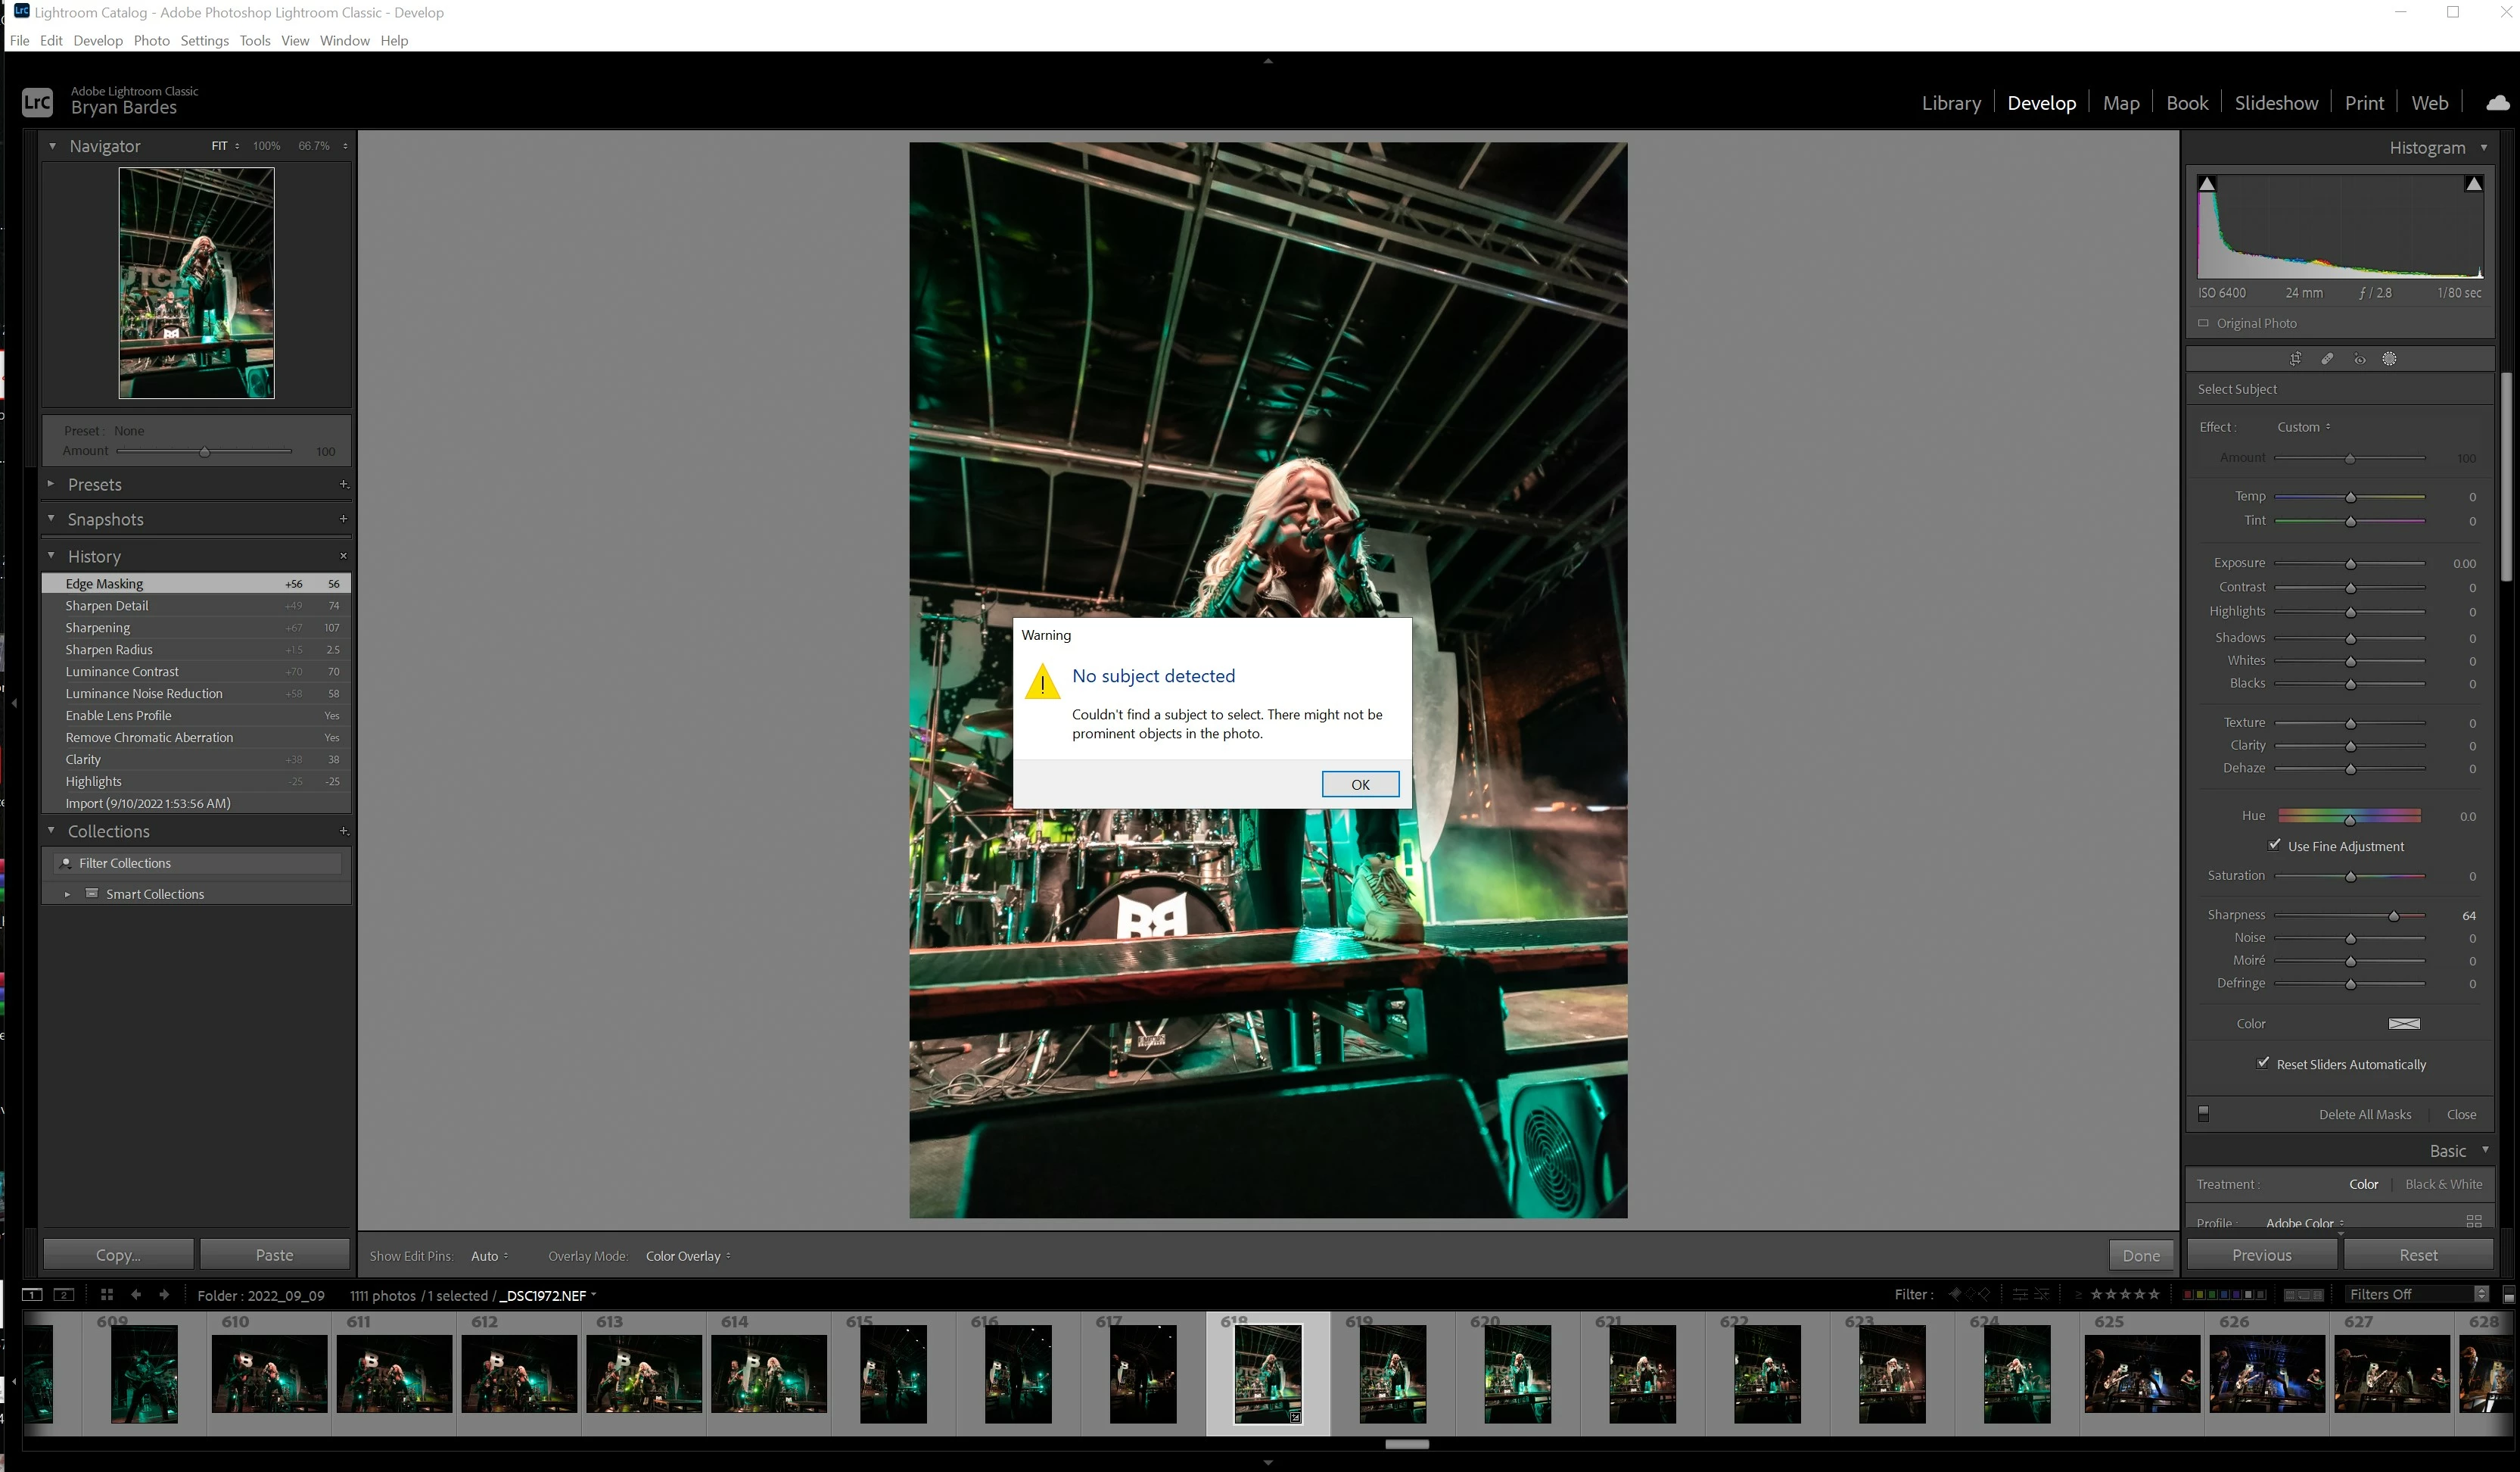
Task: Uncheck Reset Sliders Automatically
Action: (x=2263, y=1064)
